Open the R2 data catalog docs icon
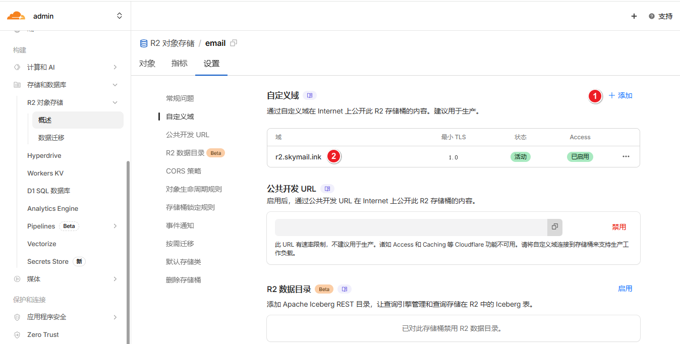 click(344, 289)
